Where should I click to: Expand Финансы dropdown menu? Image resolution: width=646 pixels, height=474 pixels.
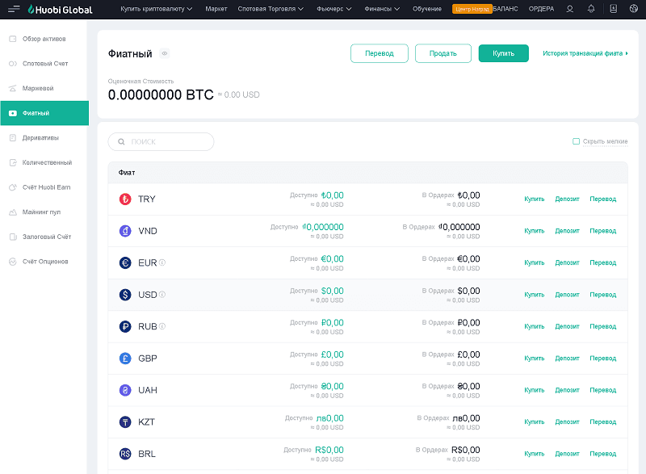click(382, 9)
